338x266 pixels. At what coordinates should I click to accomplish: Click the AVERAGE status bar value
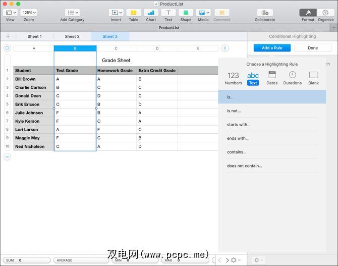pyautogui.click(x=81, y=260)
